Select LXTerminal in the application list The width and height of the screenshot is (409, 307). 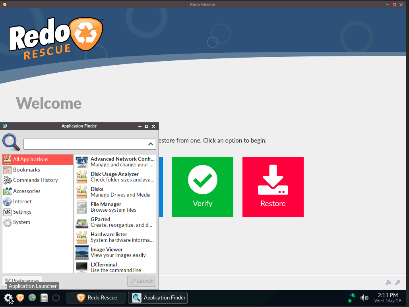click(115, 267)
